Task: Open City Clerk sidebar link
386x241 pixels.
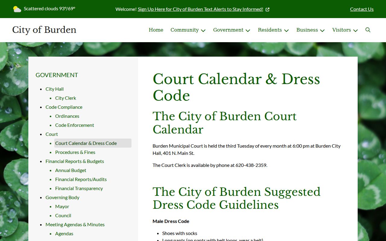Action: 65,98
